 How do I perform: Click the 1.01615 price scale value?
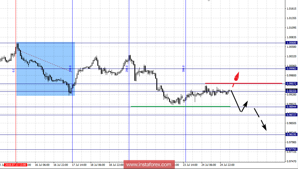[x=292, y=9]
